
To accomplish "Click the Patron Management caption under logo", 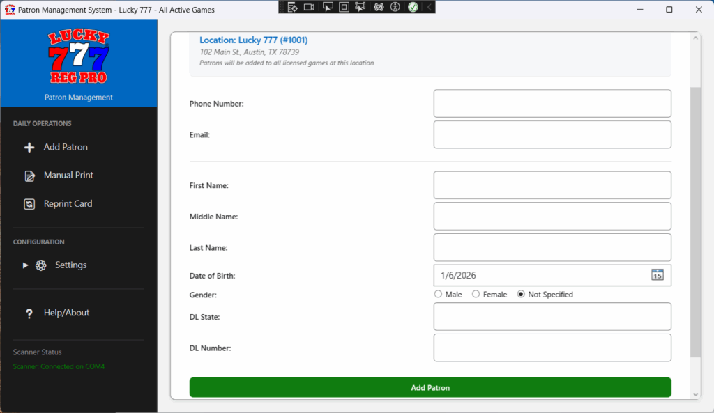I will (x=79, y=98).
